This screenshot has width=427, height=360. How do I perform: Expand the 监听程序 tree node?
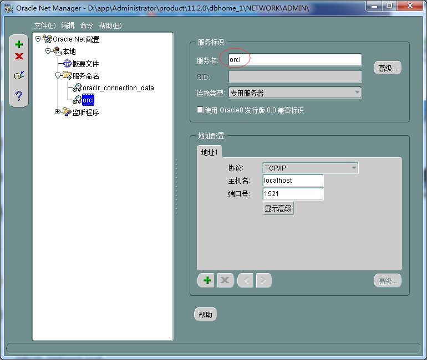click(x=58, y=112)
